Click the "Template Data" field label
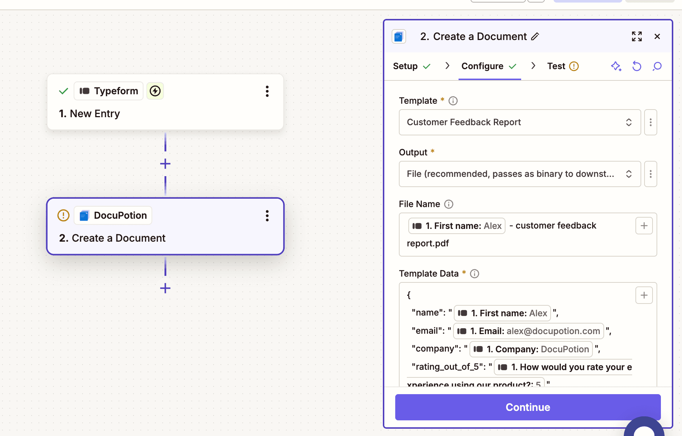 click(429, 274)
